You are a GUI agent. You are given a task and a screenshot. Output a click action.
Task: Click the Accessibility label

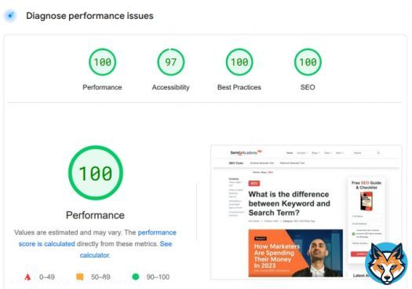(171, 87)
